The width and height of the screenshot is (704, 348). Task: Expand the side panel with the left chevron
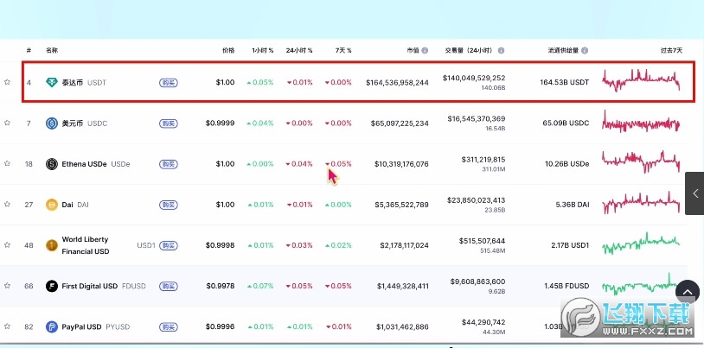pyautogui.click(x=694, y=194)
